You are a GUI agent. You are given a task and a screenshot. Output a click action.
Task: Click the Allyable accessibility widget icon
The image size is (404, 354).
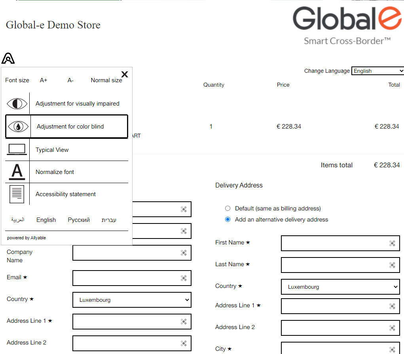[x=8, y=58]
